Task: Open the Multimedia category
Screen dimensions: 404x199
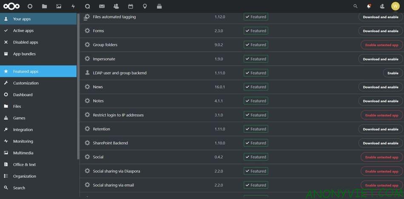Action: (23, 153)
